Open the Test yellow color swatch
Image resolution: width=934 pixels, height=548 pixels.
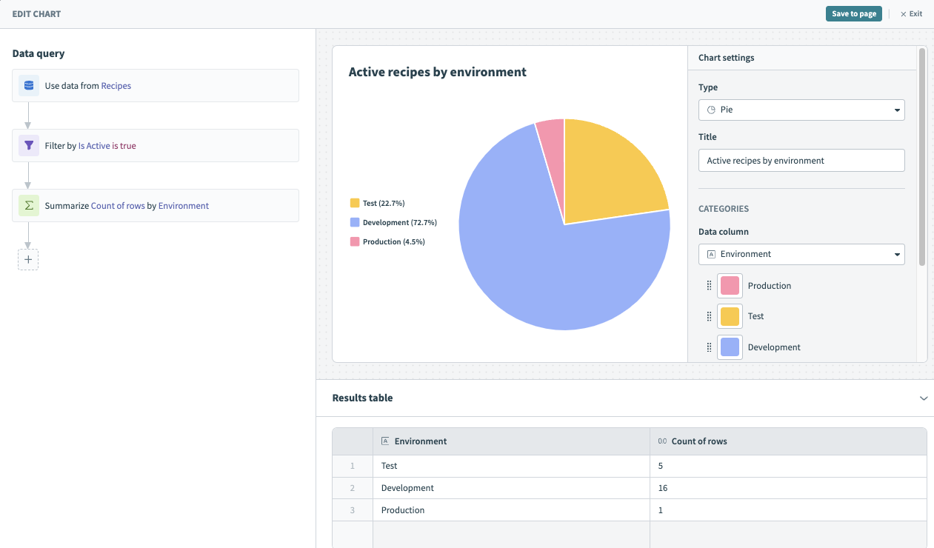point(730,316)
